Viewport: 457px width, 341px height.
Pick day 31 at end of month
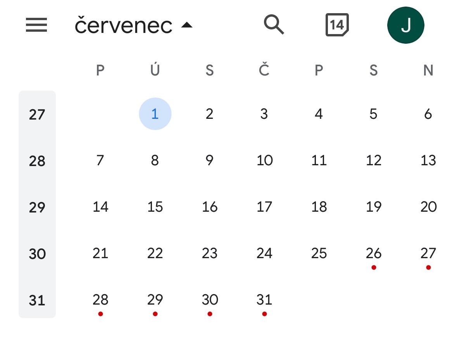(264, 300)
